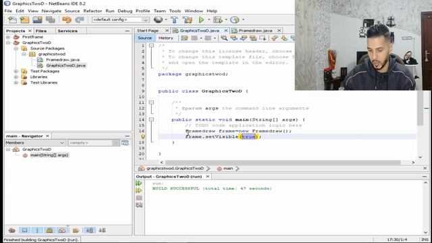Open the Tools menu
This screenshot has width=432, height=243.
175,11
